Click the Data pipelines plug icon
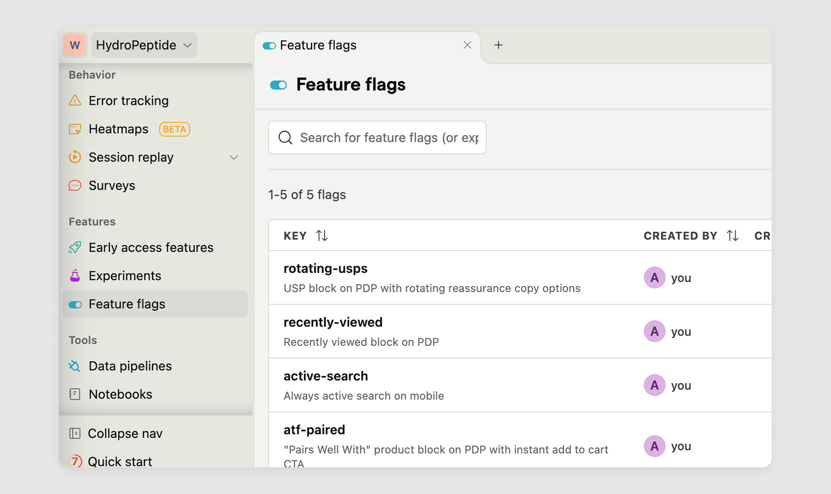 tap(75, 366)
